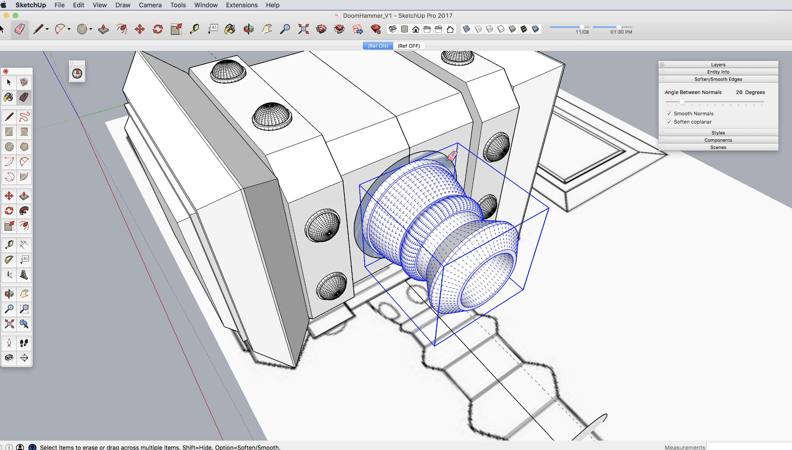Select the Scale tool in side palette

click(9, 226)
